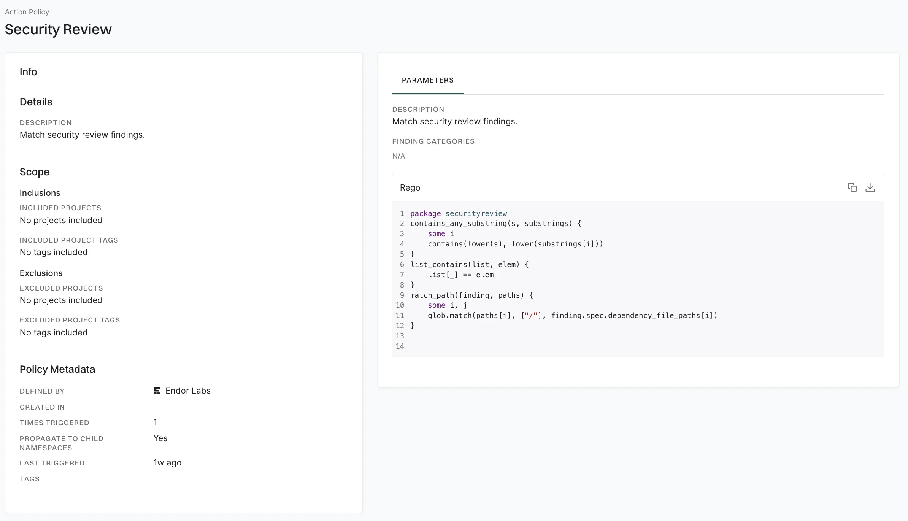Image resolution: width=908 pixels, height=521 pixels.
Task: Click line number 11 in gutter
Action: click(400, 315)
